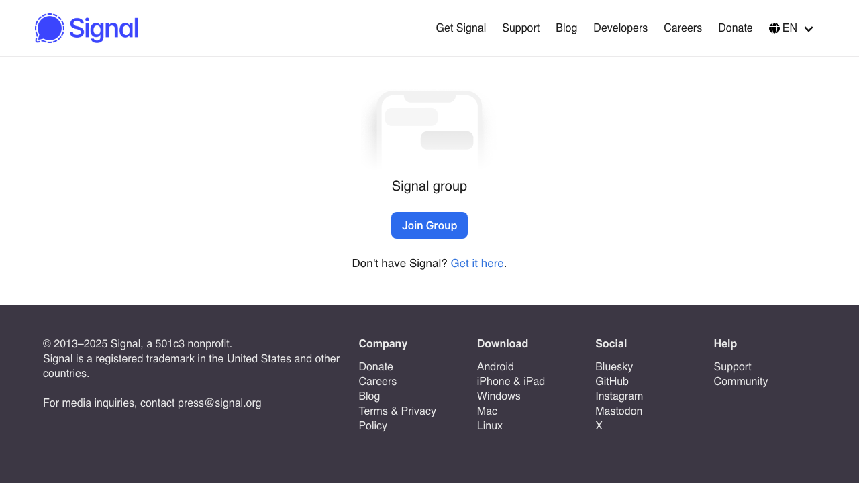Viewport: 859px width, 483px height.
Task: Open GitHub social link
Action: [x=612, y=381]
